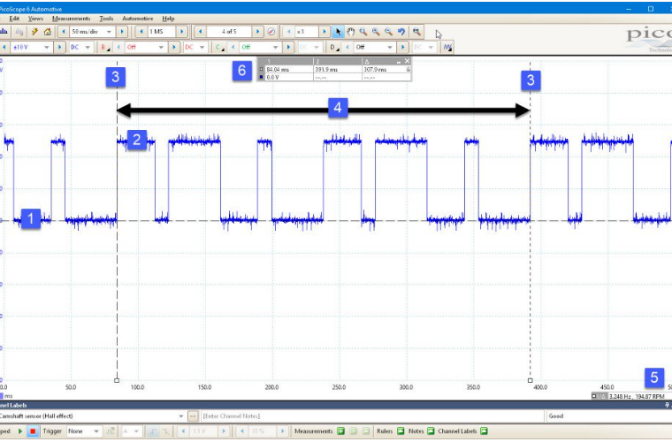
Task: Click the persistence mode icon
Action: (19, 32)
